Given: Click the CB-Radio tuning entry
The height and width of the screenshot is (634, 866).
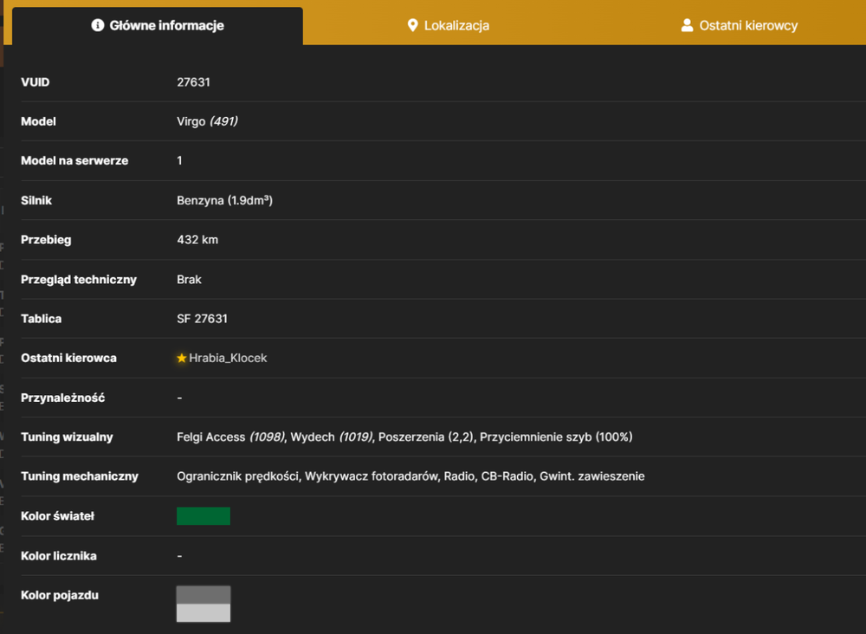Looking at the screenshot, I should (x=507, y=476).
